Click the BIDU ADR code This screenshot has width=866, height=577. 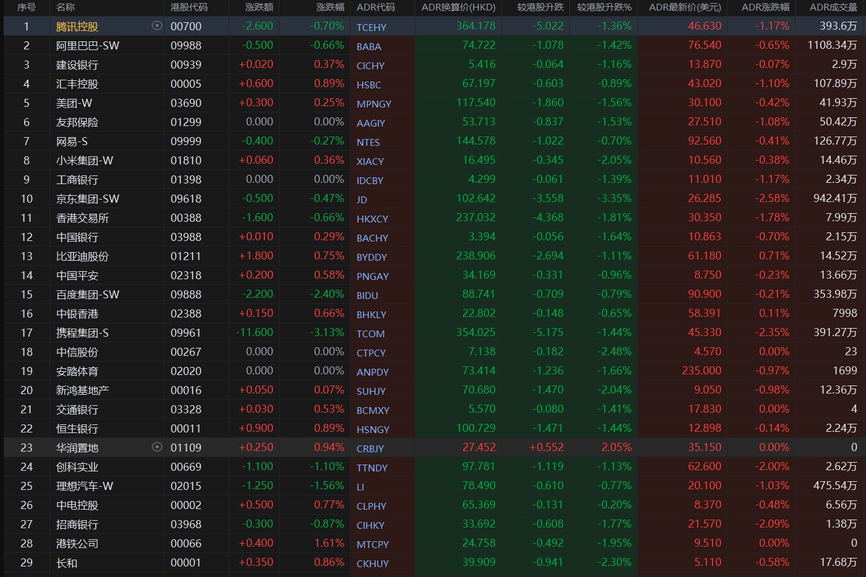(367, 295)
